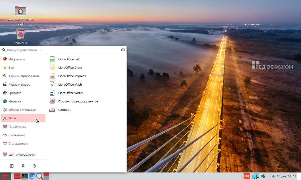
Task: Open Центр управления
Action: point(23,154)
